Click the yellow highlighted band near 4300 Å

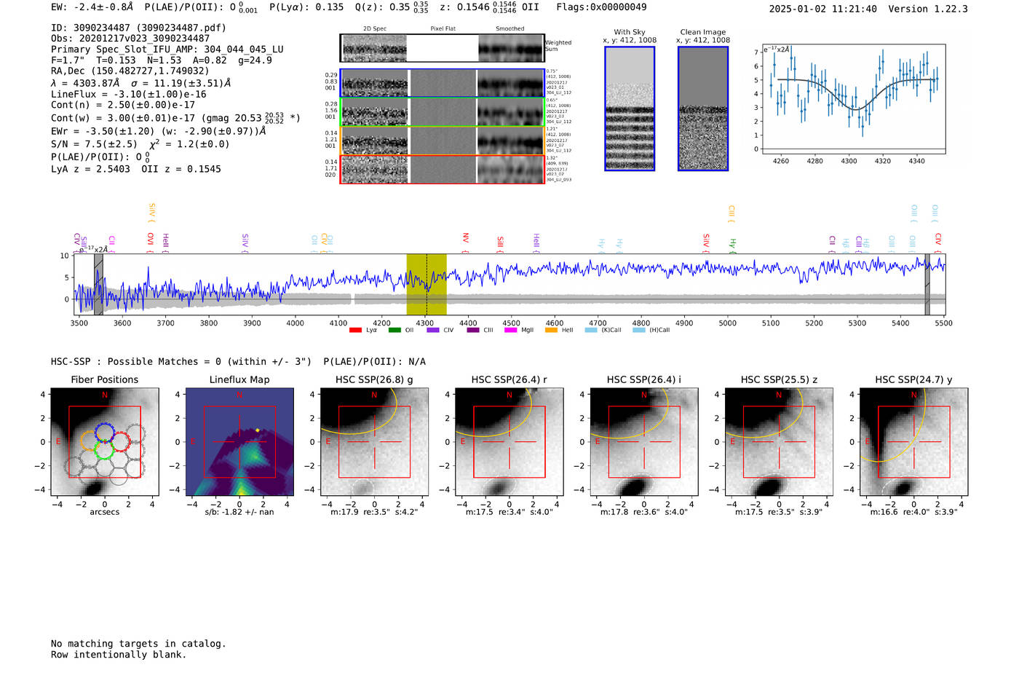point(427,285)
